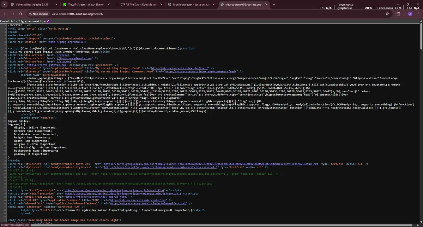Viewport: 423px width, 227px height.
Task: Click the .recentcomments style line
Action: pyautogui.click(x=112, y=210)
